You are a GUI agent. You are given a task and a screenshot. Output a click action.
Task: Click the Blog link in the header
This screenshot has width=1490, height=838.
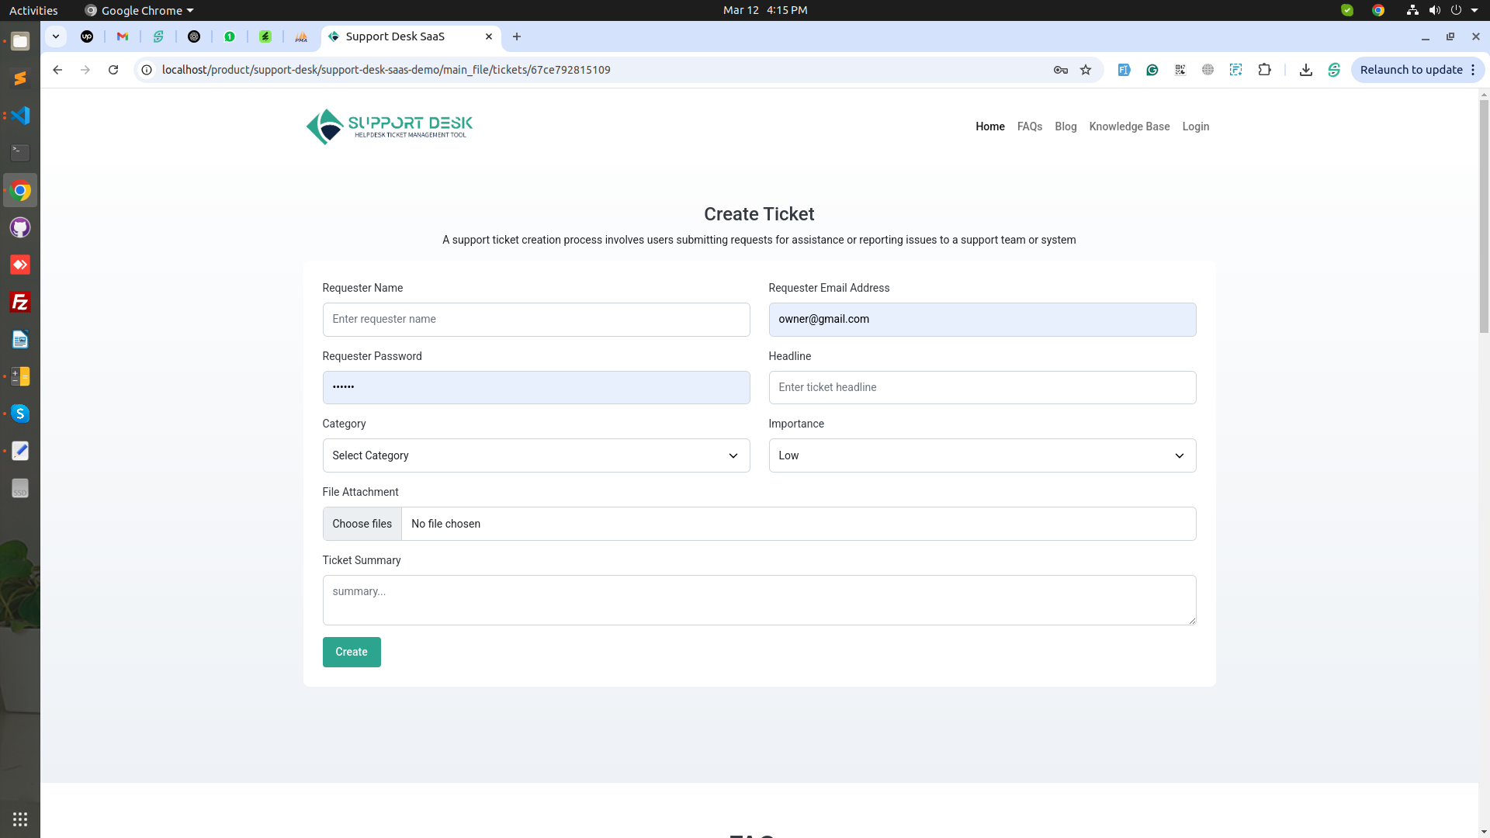coord(1066,126)
